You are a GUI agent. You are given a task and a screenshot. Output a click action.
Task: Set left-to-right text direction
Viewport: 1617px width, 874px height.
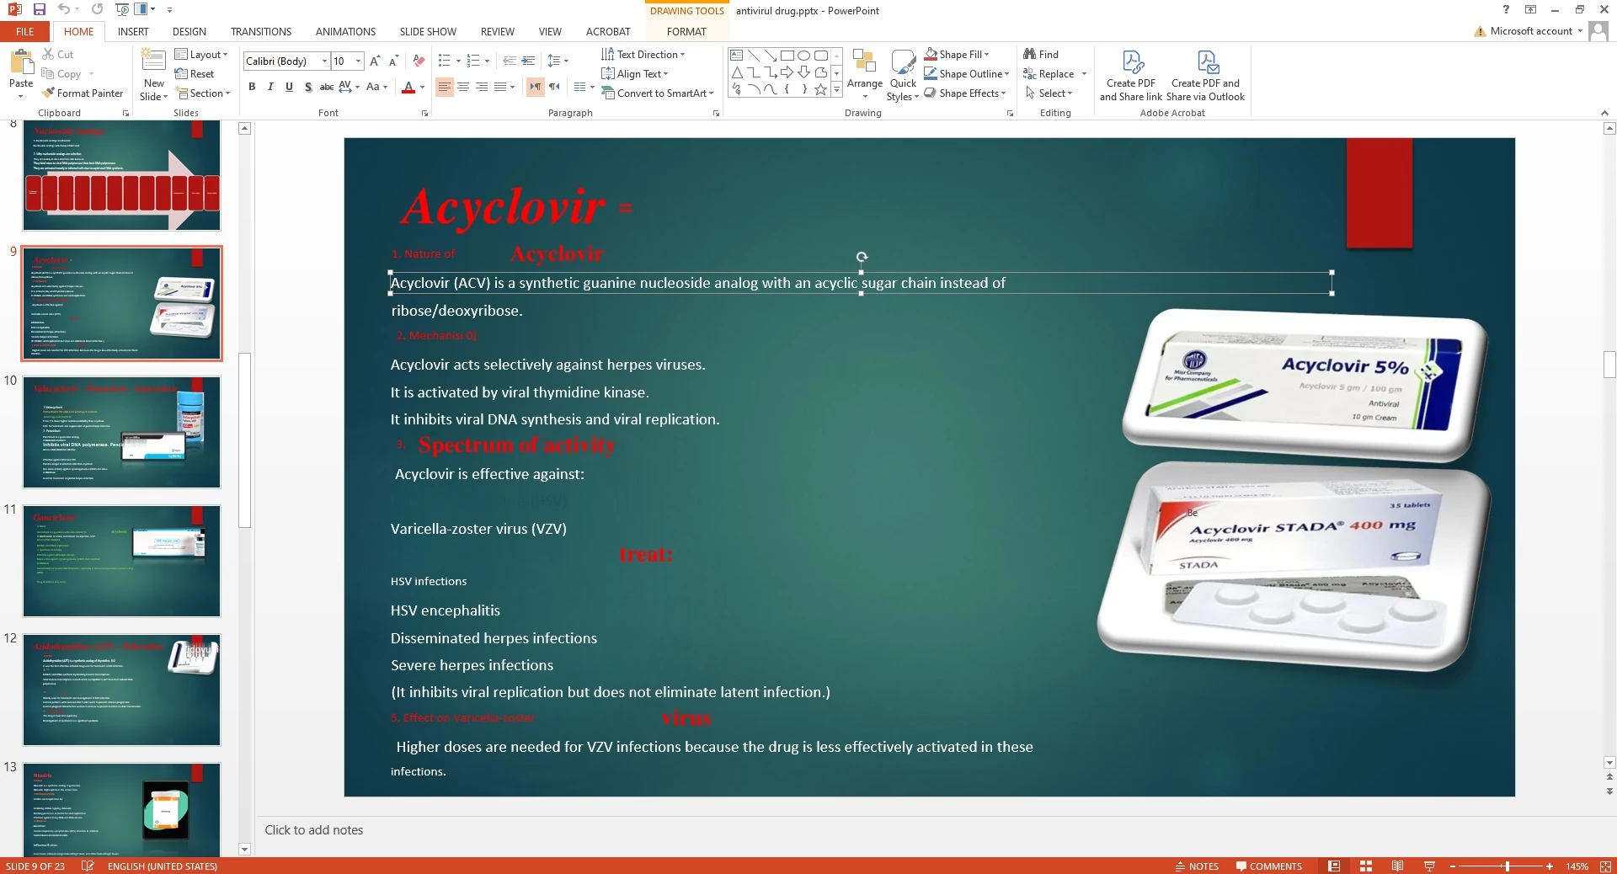(x=536, y=87)
